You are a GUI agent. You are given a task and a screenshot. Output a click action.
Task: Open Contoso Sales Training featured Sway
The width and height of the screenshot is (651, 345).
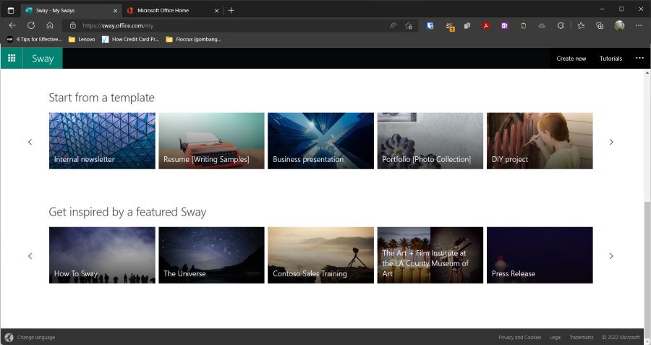click(320, 255)
